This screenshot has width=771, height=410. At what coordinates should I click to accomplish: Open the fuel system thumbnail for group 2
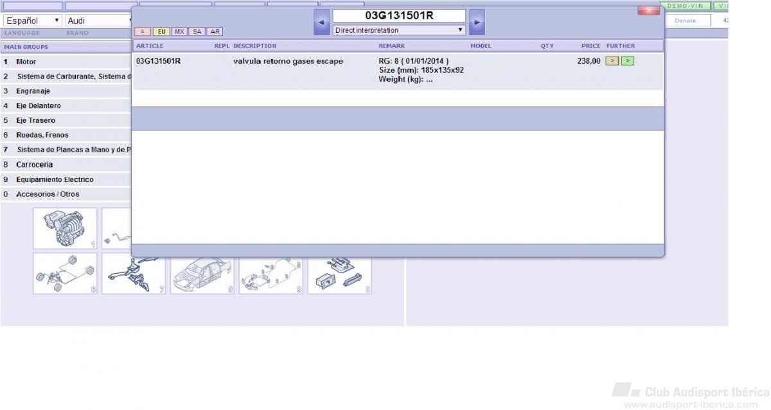coord(116,228)
